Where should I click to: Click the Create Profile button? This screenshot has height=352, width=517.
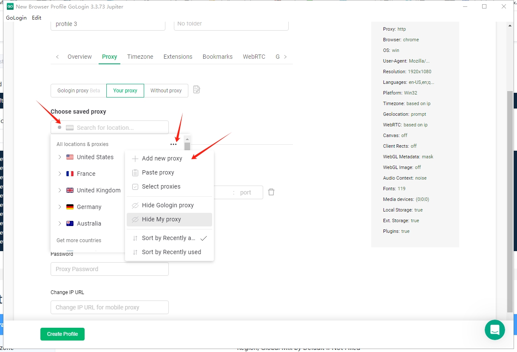click(x=62, y=334)
